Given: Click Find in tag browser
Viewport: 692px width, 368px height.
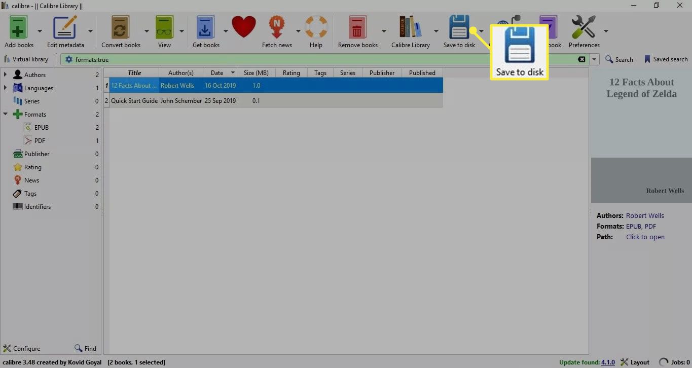Looking at the screenshot, I should [85, 348].
